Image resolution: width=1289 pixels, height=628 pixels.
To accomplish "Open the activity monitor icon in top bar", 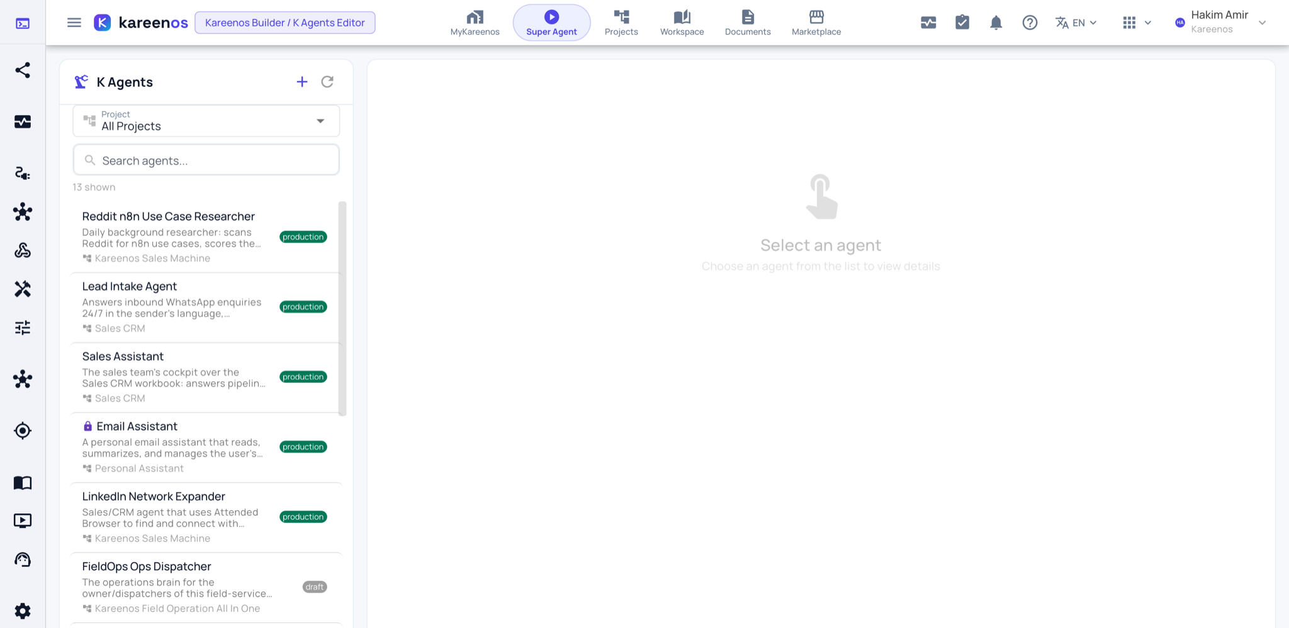I will 928,23.
